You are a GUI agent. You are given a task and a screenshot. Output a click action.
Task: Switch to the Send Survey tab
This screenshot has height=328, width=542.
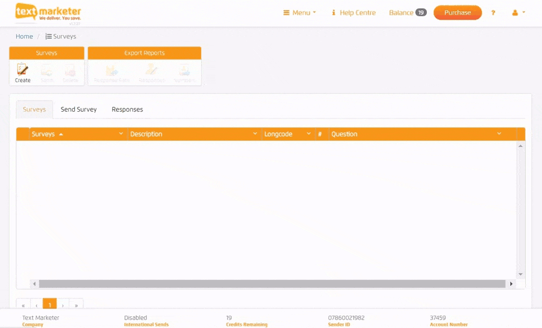point(79,110)
